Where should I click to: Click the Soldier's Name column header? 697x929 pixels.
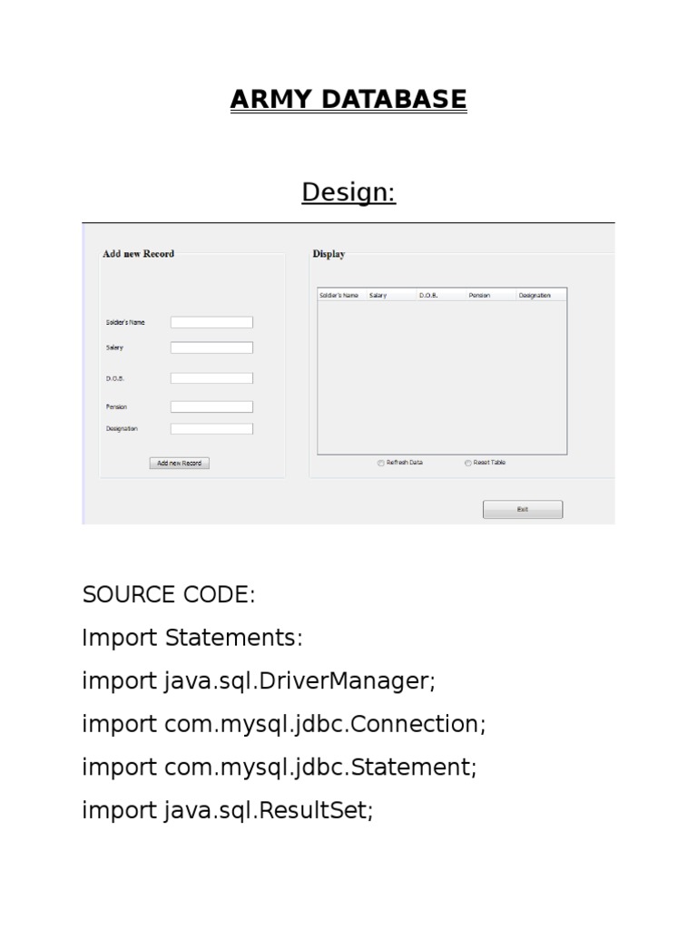click(x=341, y=295)
